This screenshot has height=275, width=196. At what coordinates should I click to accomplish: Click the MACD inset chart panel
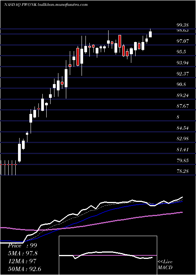[x=108, y=255]
